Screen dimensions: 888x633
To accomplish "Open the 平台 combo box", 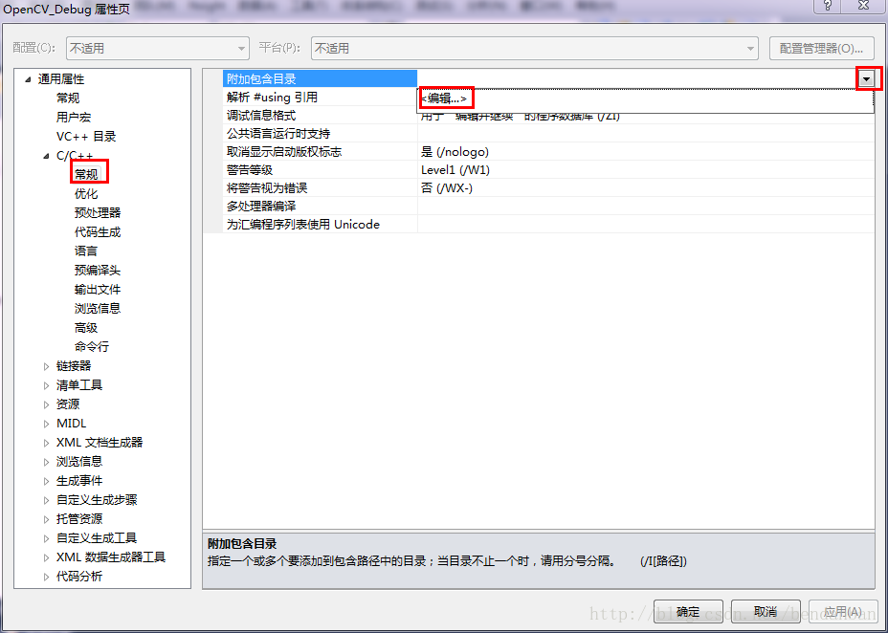I will tap(534, 48).
